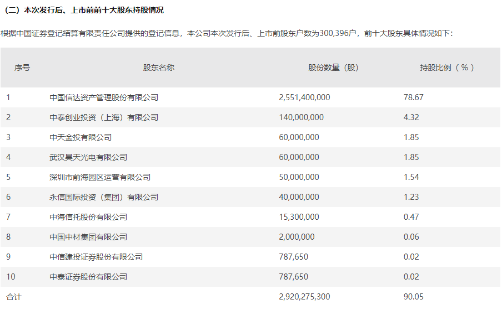
Task: Select the 中海信托股份有限公司 entry
Action: pyautogui.click(x=88, y=217)
